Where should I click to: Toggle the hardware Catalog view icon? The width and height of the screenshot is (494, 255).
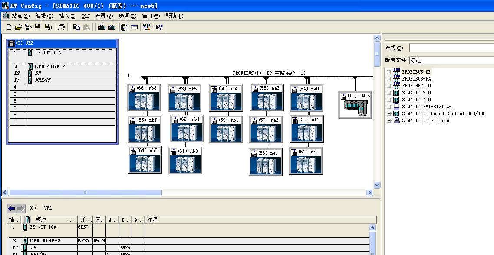point(125,27)
